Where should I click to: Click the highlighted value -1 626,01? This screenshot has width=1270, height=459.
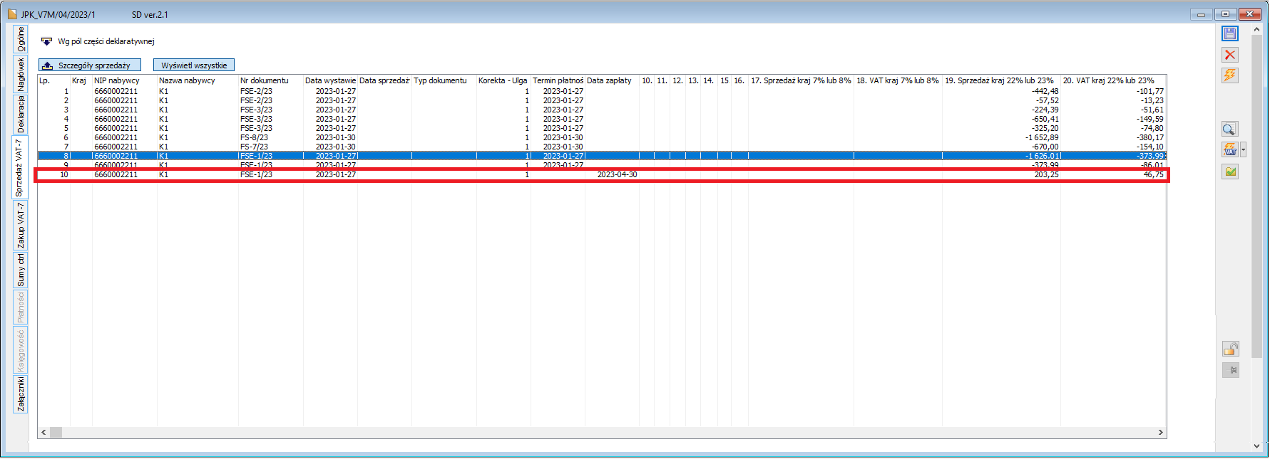click(x=1043, y=156)
